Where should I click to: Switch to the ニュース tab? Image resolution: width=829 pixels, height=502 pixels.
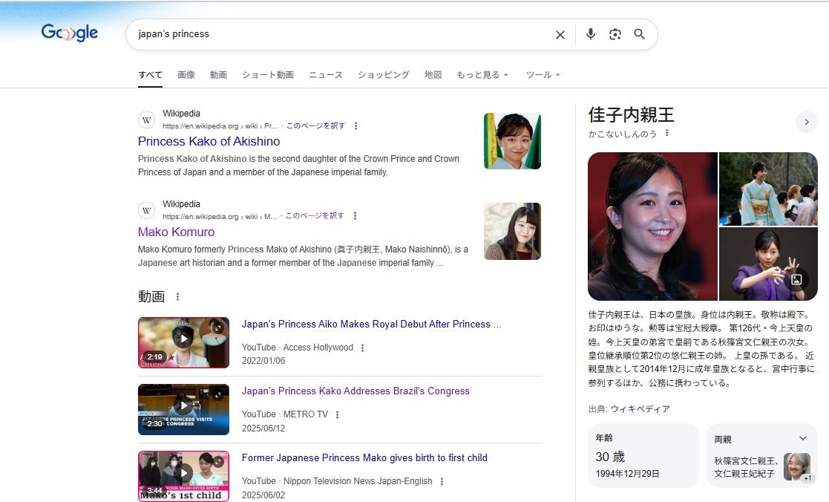click(325, 75)
